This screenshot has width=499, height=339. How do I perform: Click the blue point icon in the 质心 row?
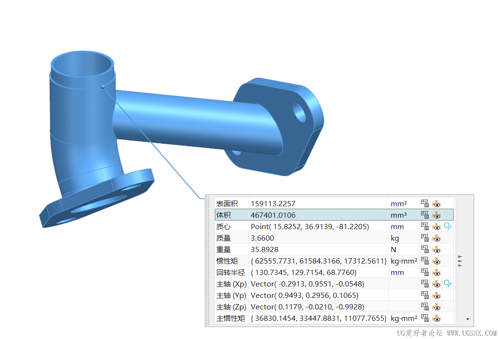[448, 226]
